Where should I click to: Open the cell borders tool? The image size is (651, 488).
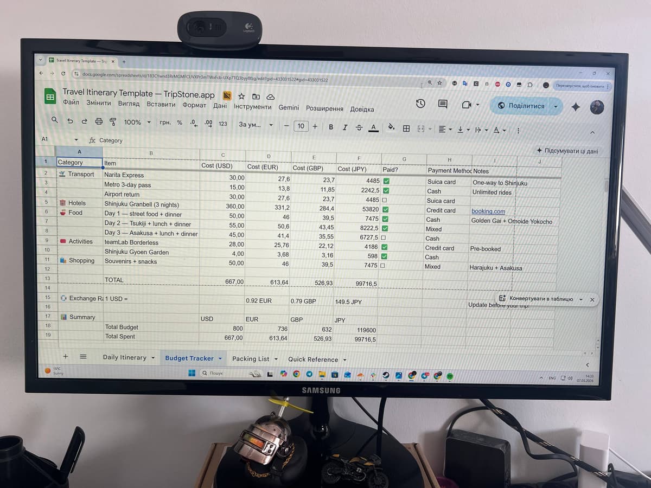406,129
